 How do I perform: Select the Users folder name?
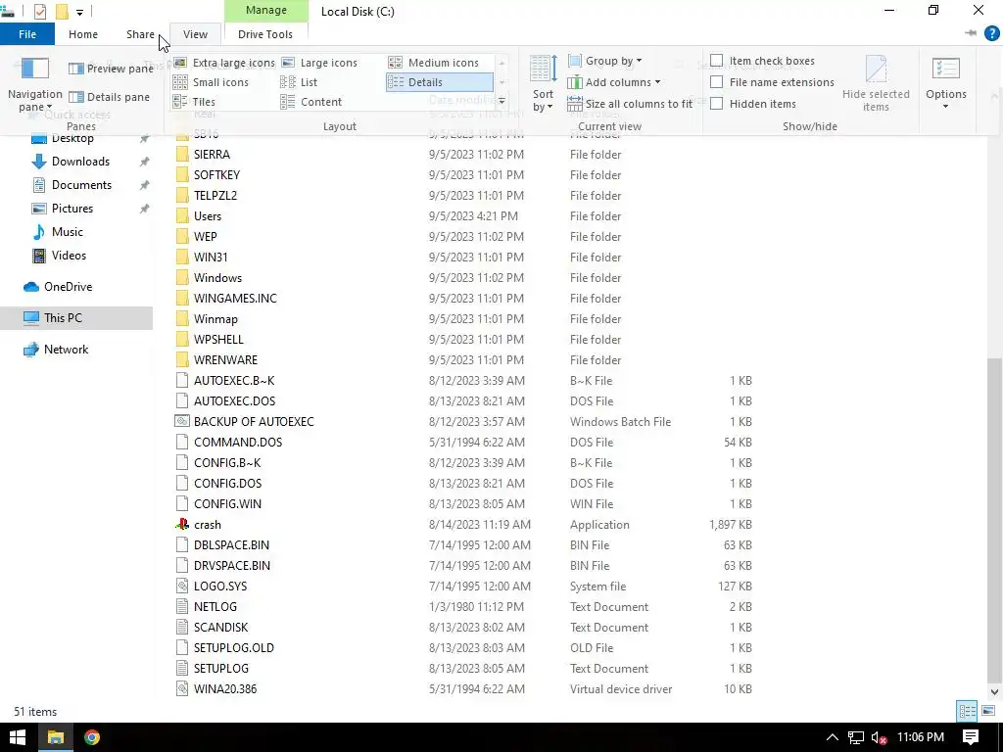tap(208, 216)
